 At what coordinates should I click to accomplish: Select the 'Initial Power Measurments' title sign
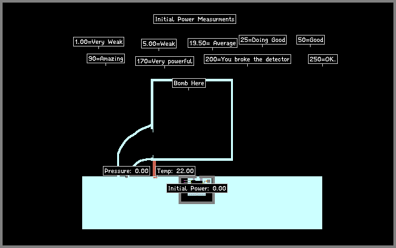click(195, 19)
